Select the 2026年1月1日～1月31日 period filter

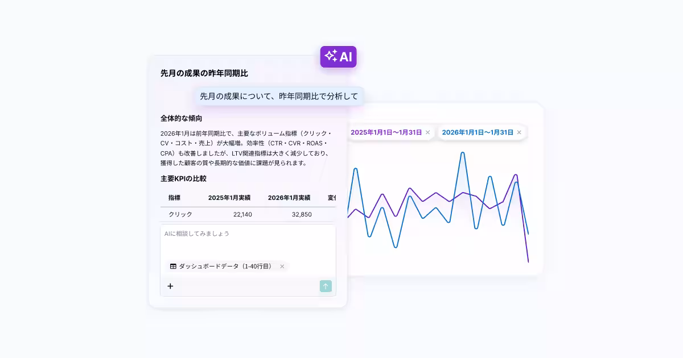pos(478,132)
